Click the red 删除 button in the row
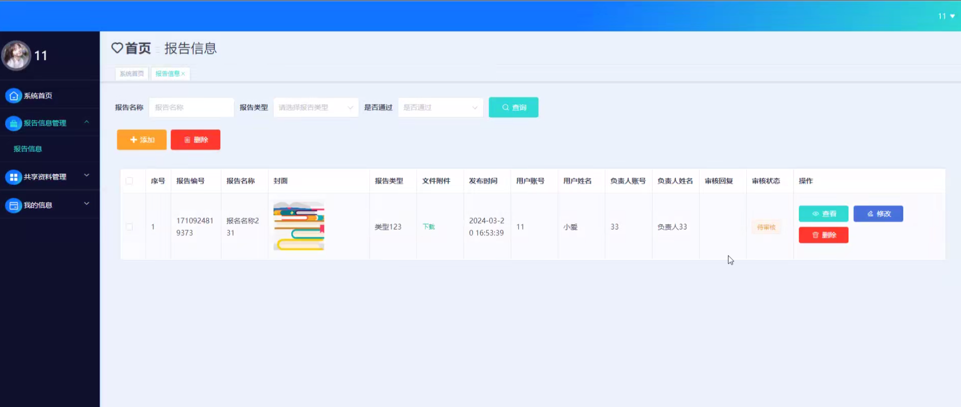Image resolution: width=961 pixels, height=407 pixels. pyautogui.click(x=823, y=235)
